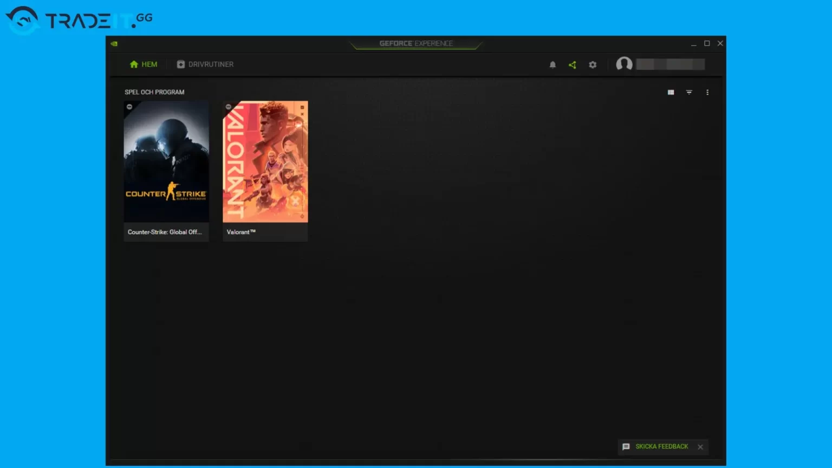Open the three-dot more options menu

pyautogui.click(x=707, y=93)
